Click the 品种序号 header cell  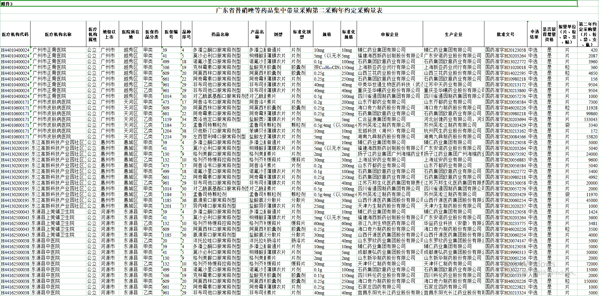(x=187, y=34)
